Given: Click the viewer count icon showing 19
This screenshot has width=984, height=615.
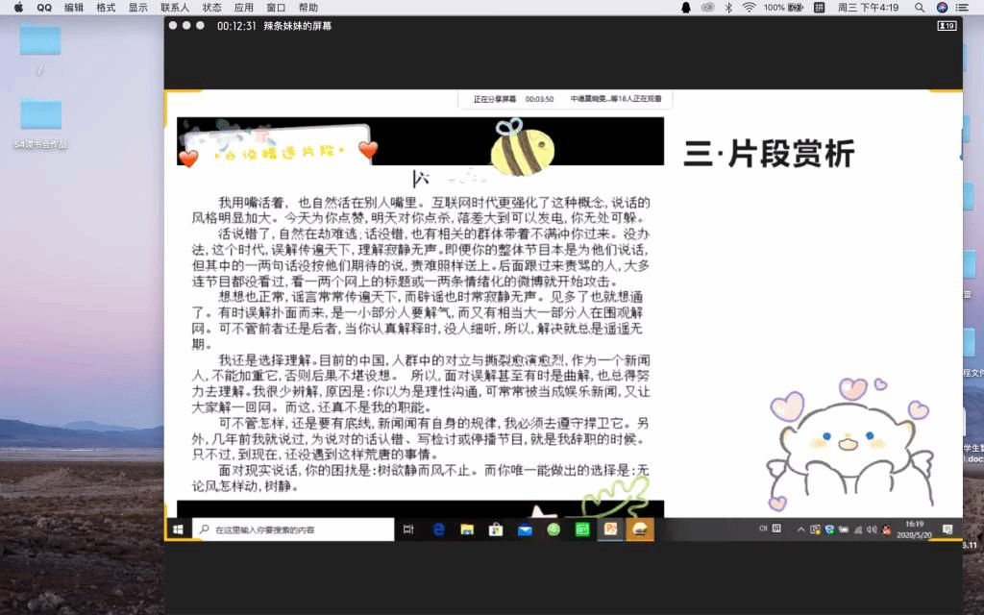Looking at the screenshot, I should click(x=947, y=26).
